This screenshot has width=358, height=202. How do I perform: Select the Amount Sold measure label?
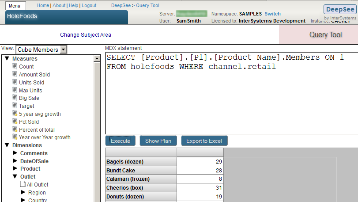coord(34,75)
